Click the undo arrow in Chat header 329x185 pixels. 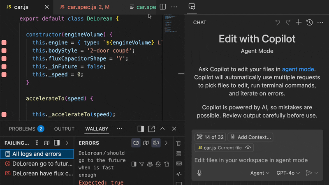pos(278,23)
